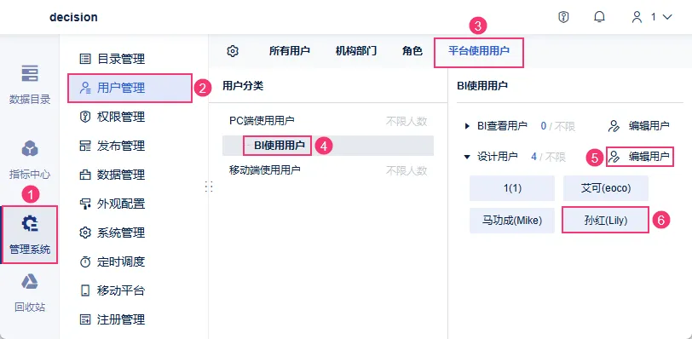
Task: Click the 4 / 不限 count for 设计用户
Action: [x=548, y=157]
